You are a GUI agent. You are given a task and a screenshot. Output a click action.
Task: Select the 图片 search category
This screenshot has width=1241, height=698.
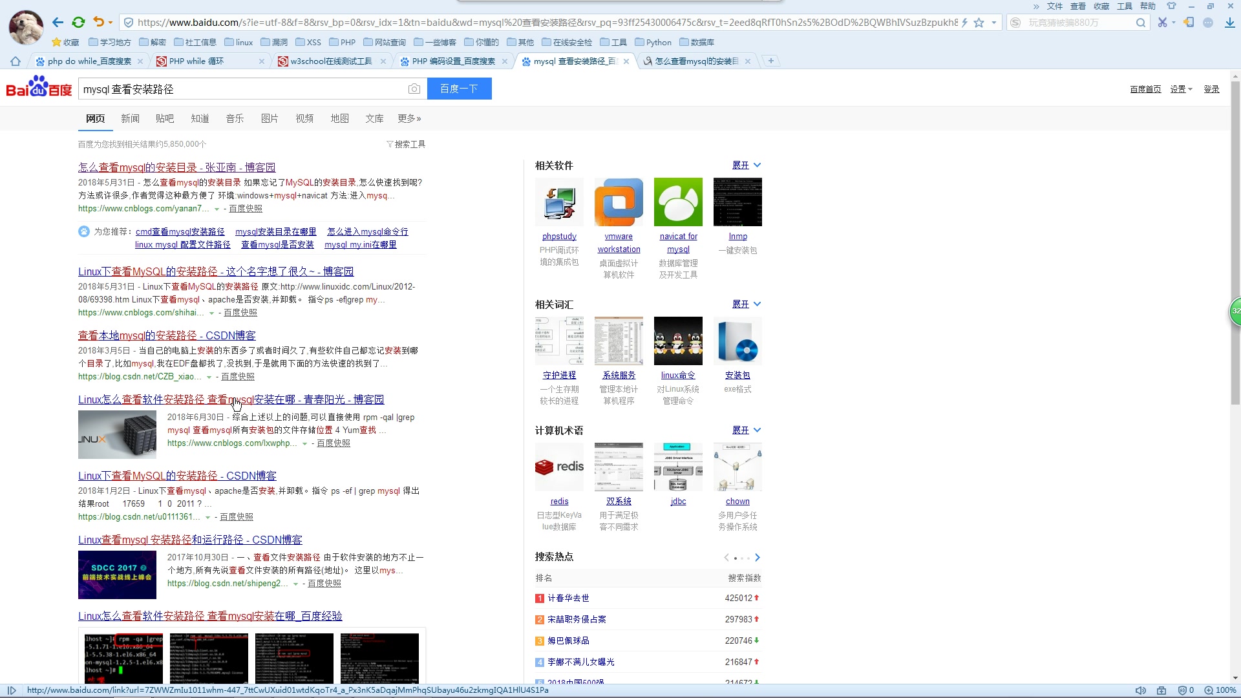click(x=270, y=119)
